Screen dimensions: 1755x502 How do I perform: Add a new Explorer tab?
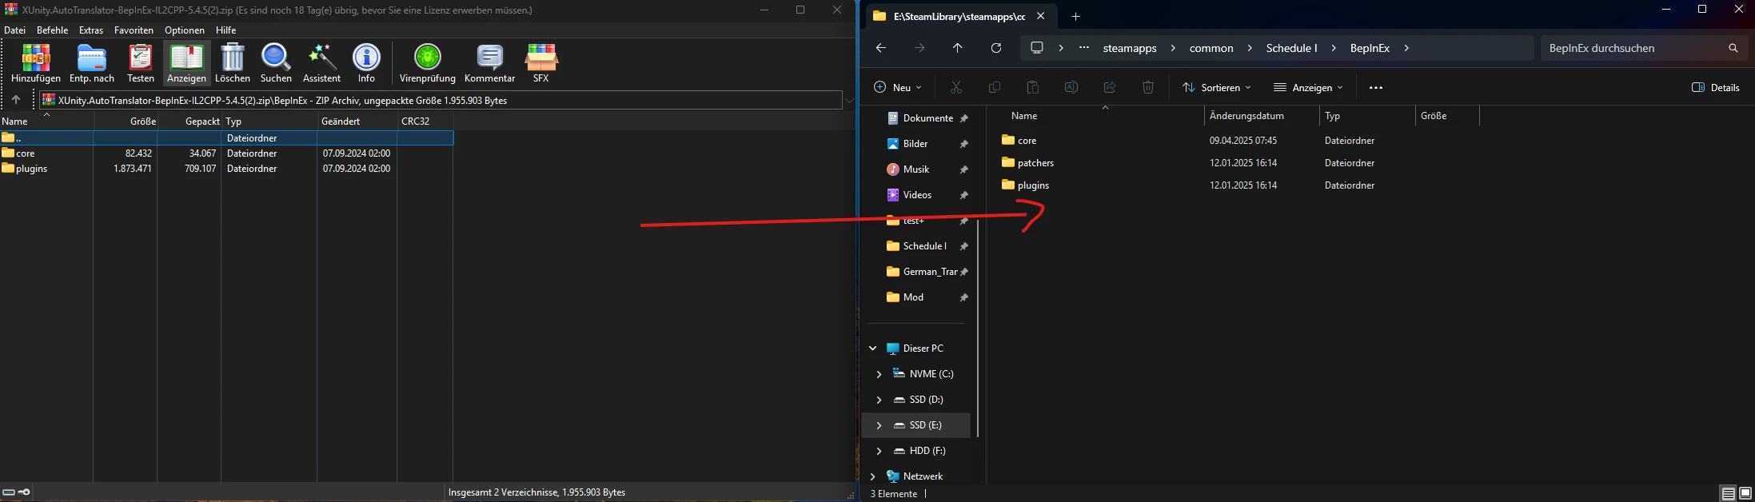tap(1075, 16)
